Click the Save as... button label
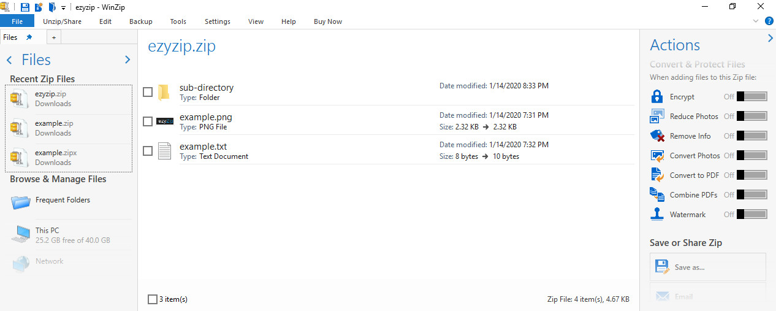 tap(690, 267)
